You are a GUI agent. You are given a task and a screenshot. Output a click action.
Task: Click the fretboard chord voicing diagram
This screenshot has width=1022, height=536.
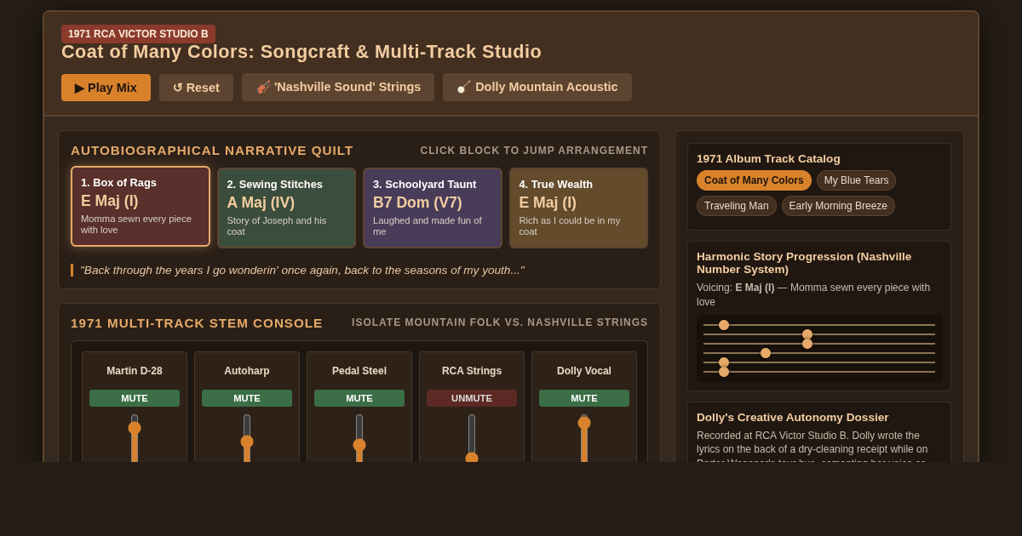[819, 349]
